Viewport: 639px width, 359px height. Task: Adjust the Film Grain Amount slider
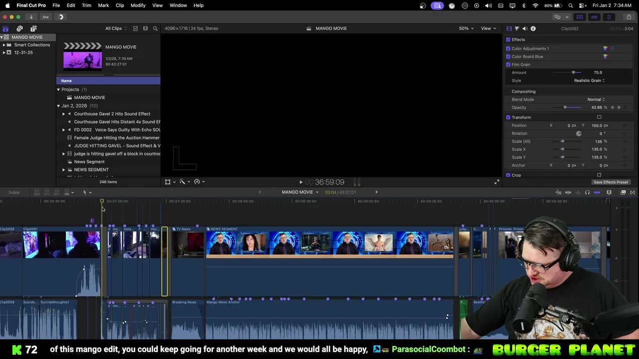[573, 73]
